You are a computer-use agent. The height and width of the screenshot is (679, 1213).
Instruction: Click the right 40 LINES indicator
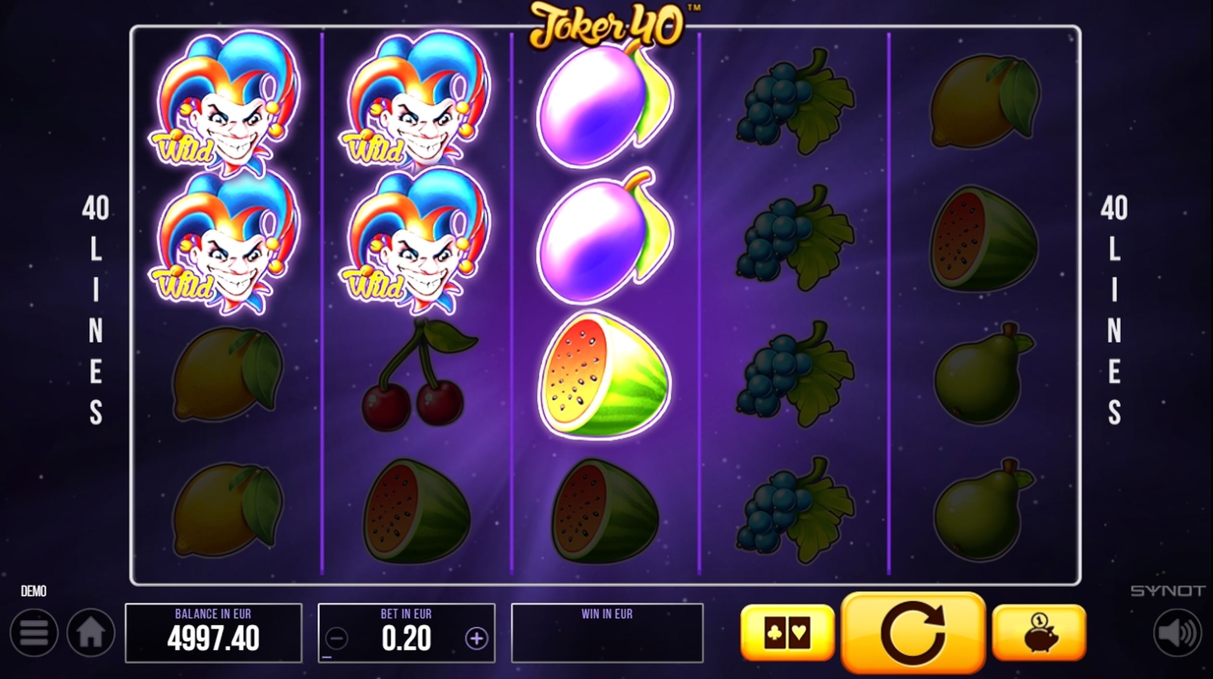(1114, 310)
